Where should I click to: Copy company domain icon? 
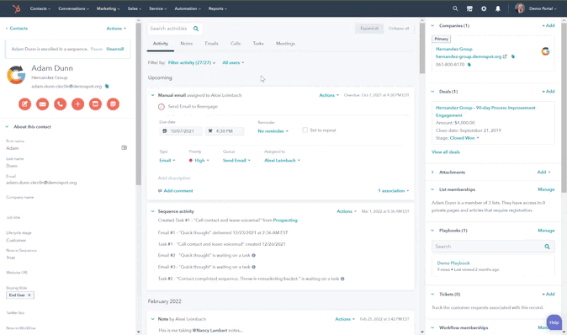tap(513, 56)
